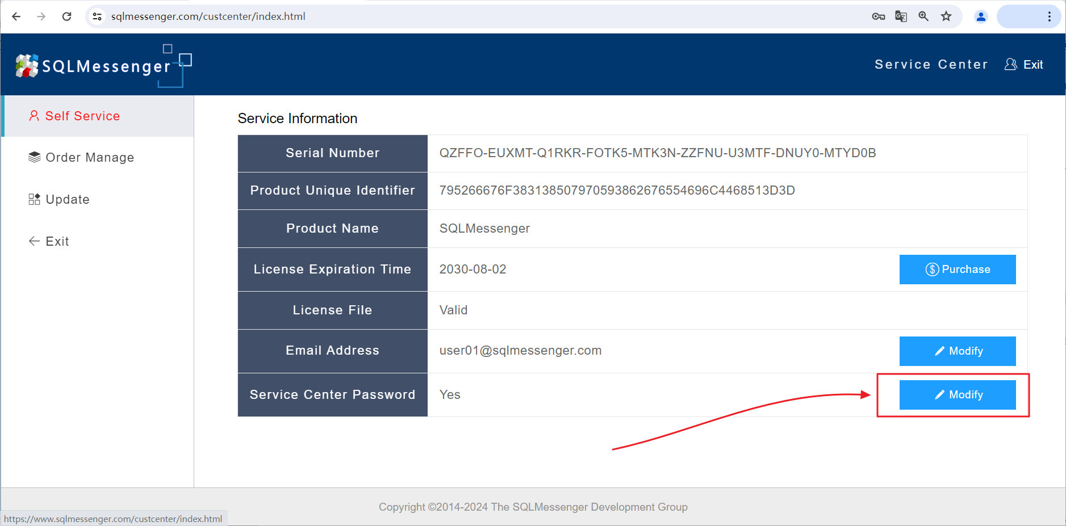Viewport: 1066px width, 526px height.
Task: Click the SQLMessenger logo
Action: click(103, 66)
